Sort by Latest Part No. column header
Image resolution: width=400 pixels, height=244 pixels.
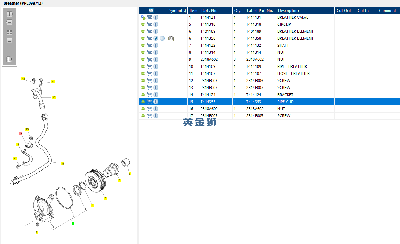tap(260, 11)
